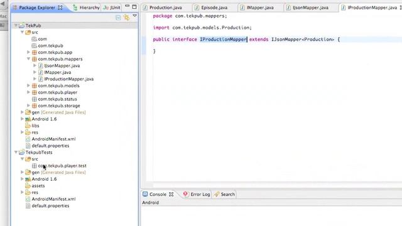Open Package Explorer view menu triangle
402x226 pixels.
point(134,16)
